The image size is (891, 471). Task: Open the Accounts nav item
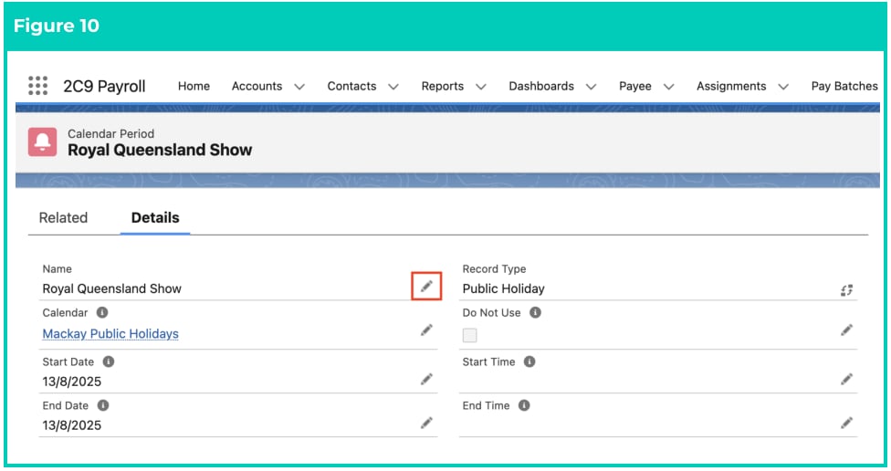(257, 86)
